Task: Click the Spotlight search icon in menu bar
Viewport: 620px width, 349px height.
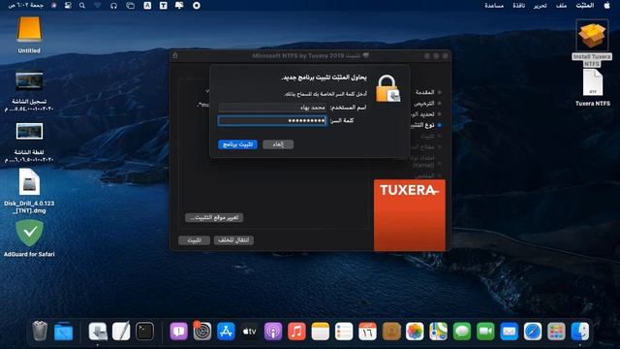Action: [82, 6]
